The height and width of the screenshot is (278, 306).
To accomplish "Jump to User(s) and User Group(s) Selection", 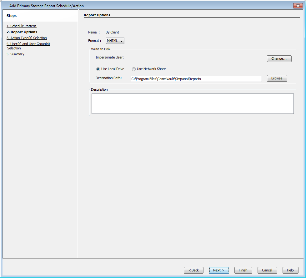I will tap(28, 44).
